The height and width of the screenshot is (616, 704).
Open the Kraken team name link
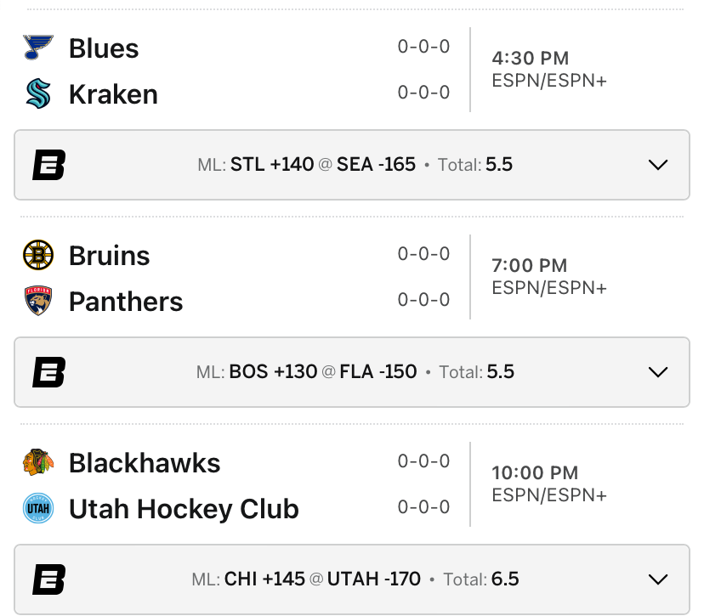click(113, 94)
